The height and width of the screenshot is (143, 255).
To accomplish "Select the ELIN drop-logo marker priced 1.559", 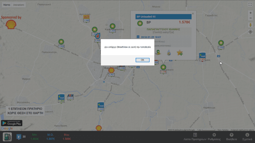I will pyautogui.click(x=98, y=38).
